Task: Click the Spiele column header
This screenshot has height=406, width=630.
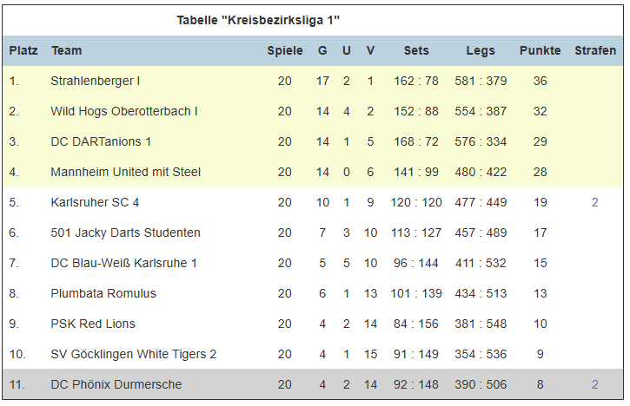Action: [285, 51]
